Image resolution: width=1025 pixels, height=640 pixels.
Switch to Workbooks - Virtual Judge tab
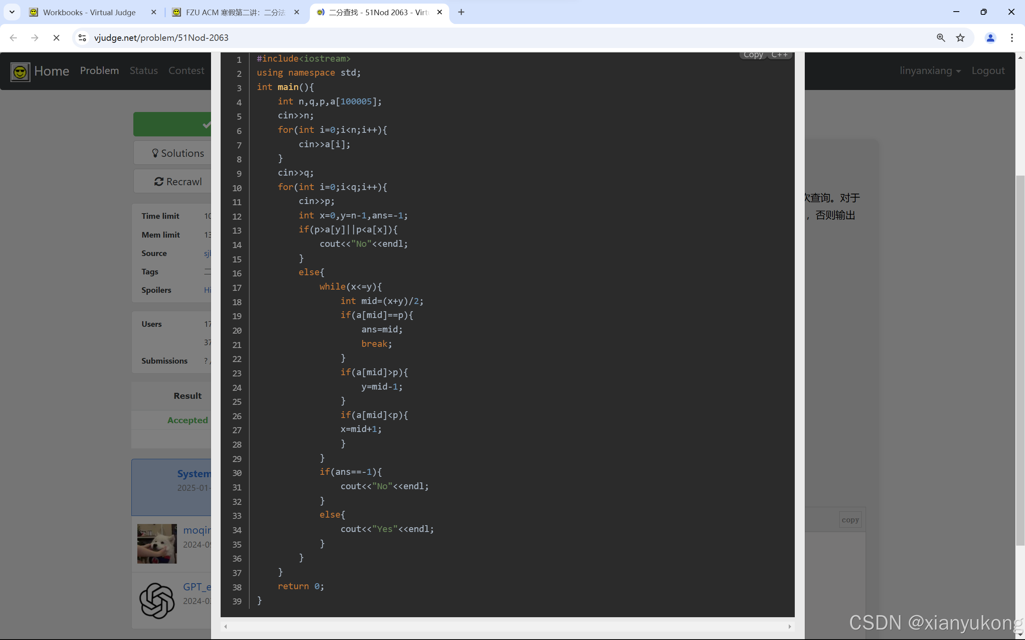[x=89, y=12]
